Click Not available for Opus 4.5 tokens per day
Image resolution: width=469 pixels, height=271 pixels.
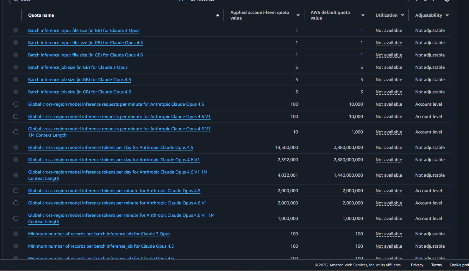tap(389, 147)
